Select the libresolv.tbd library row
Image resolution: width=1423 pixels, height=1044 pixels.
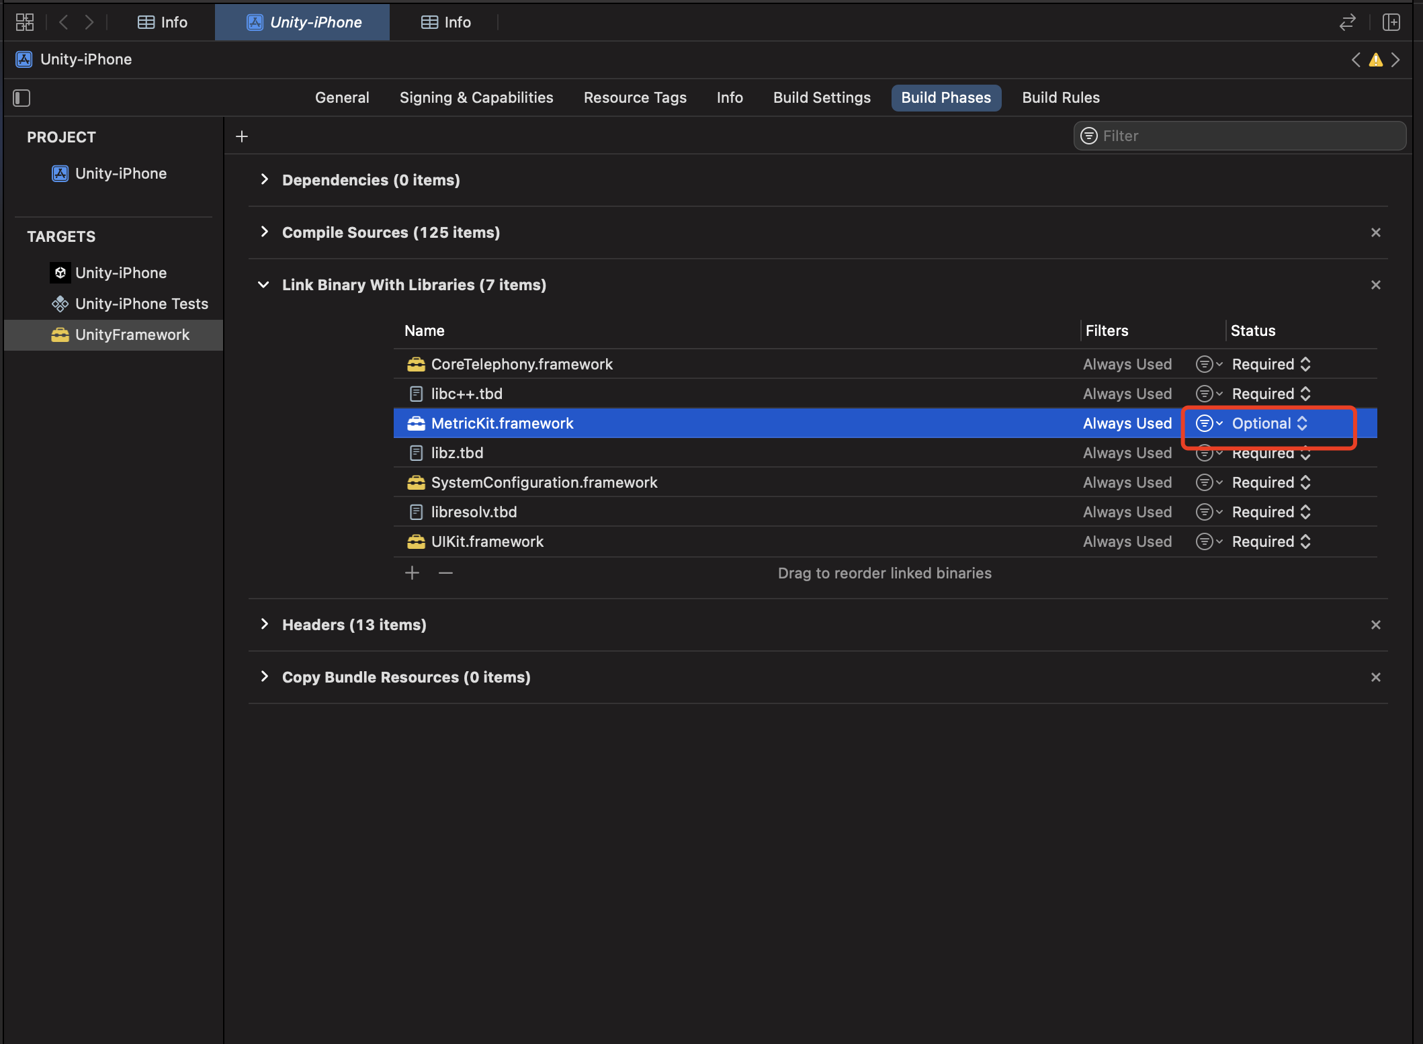474,512
